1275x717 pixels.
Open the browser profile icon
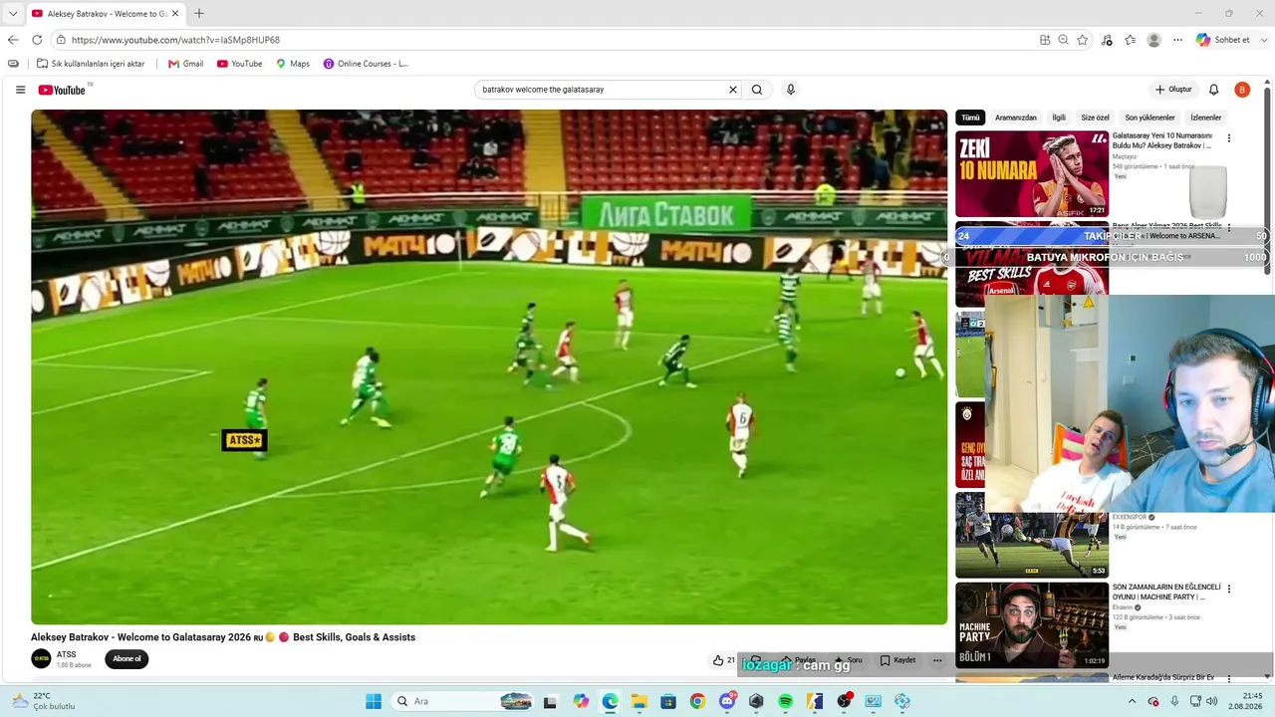[x=1154, y=40]
